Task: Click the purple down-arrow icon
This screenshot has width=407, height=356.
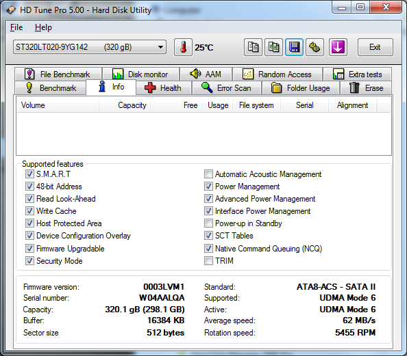Action: [x=338, y=47]
